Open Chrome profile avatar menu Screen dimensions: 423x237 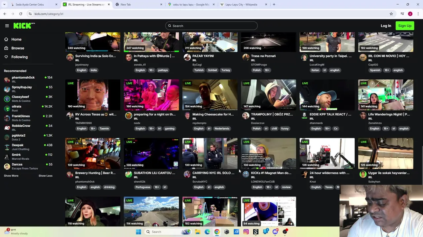410,14
